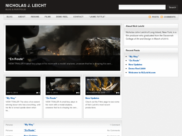Viewport: 182px width, 136px height.
Task: Select Demo Reel in the navigation bar
Action: tap(62, 17)
